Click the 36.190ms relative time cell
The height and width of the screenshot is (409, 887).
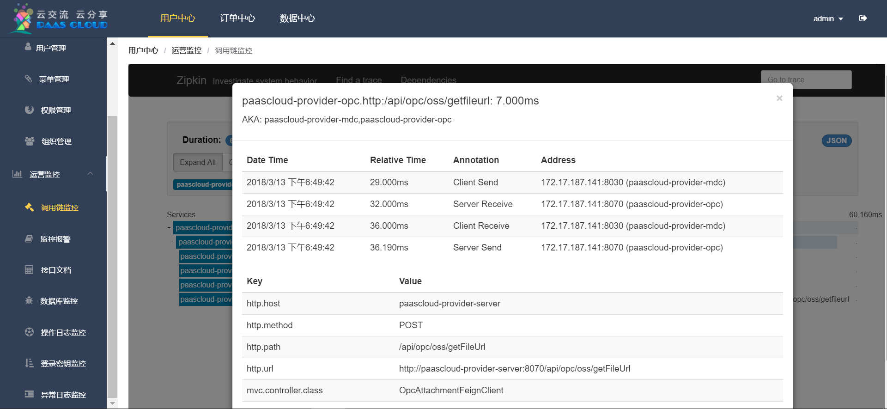pos(389,248)
